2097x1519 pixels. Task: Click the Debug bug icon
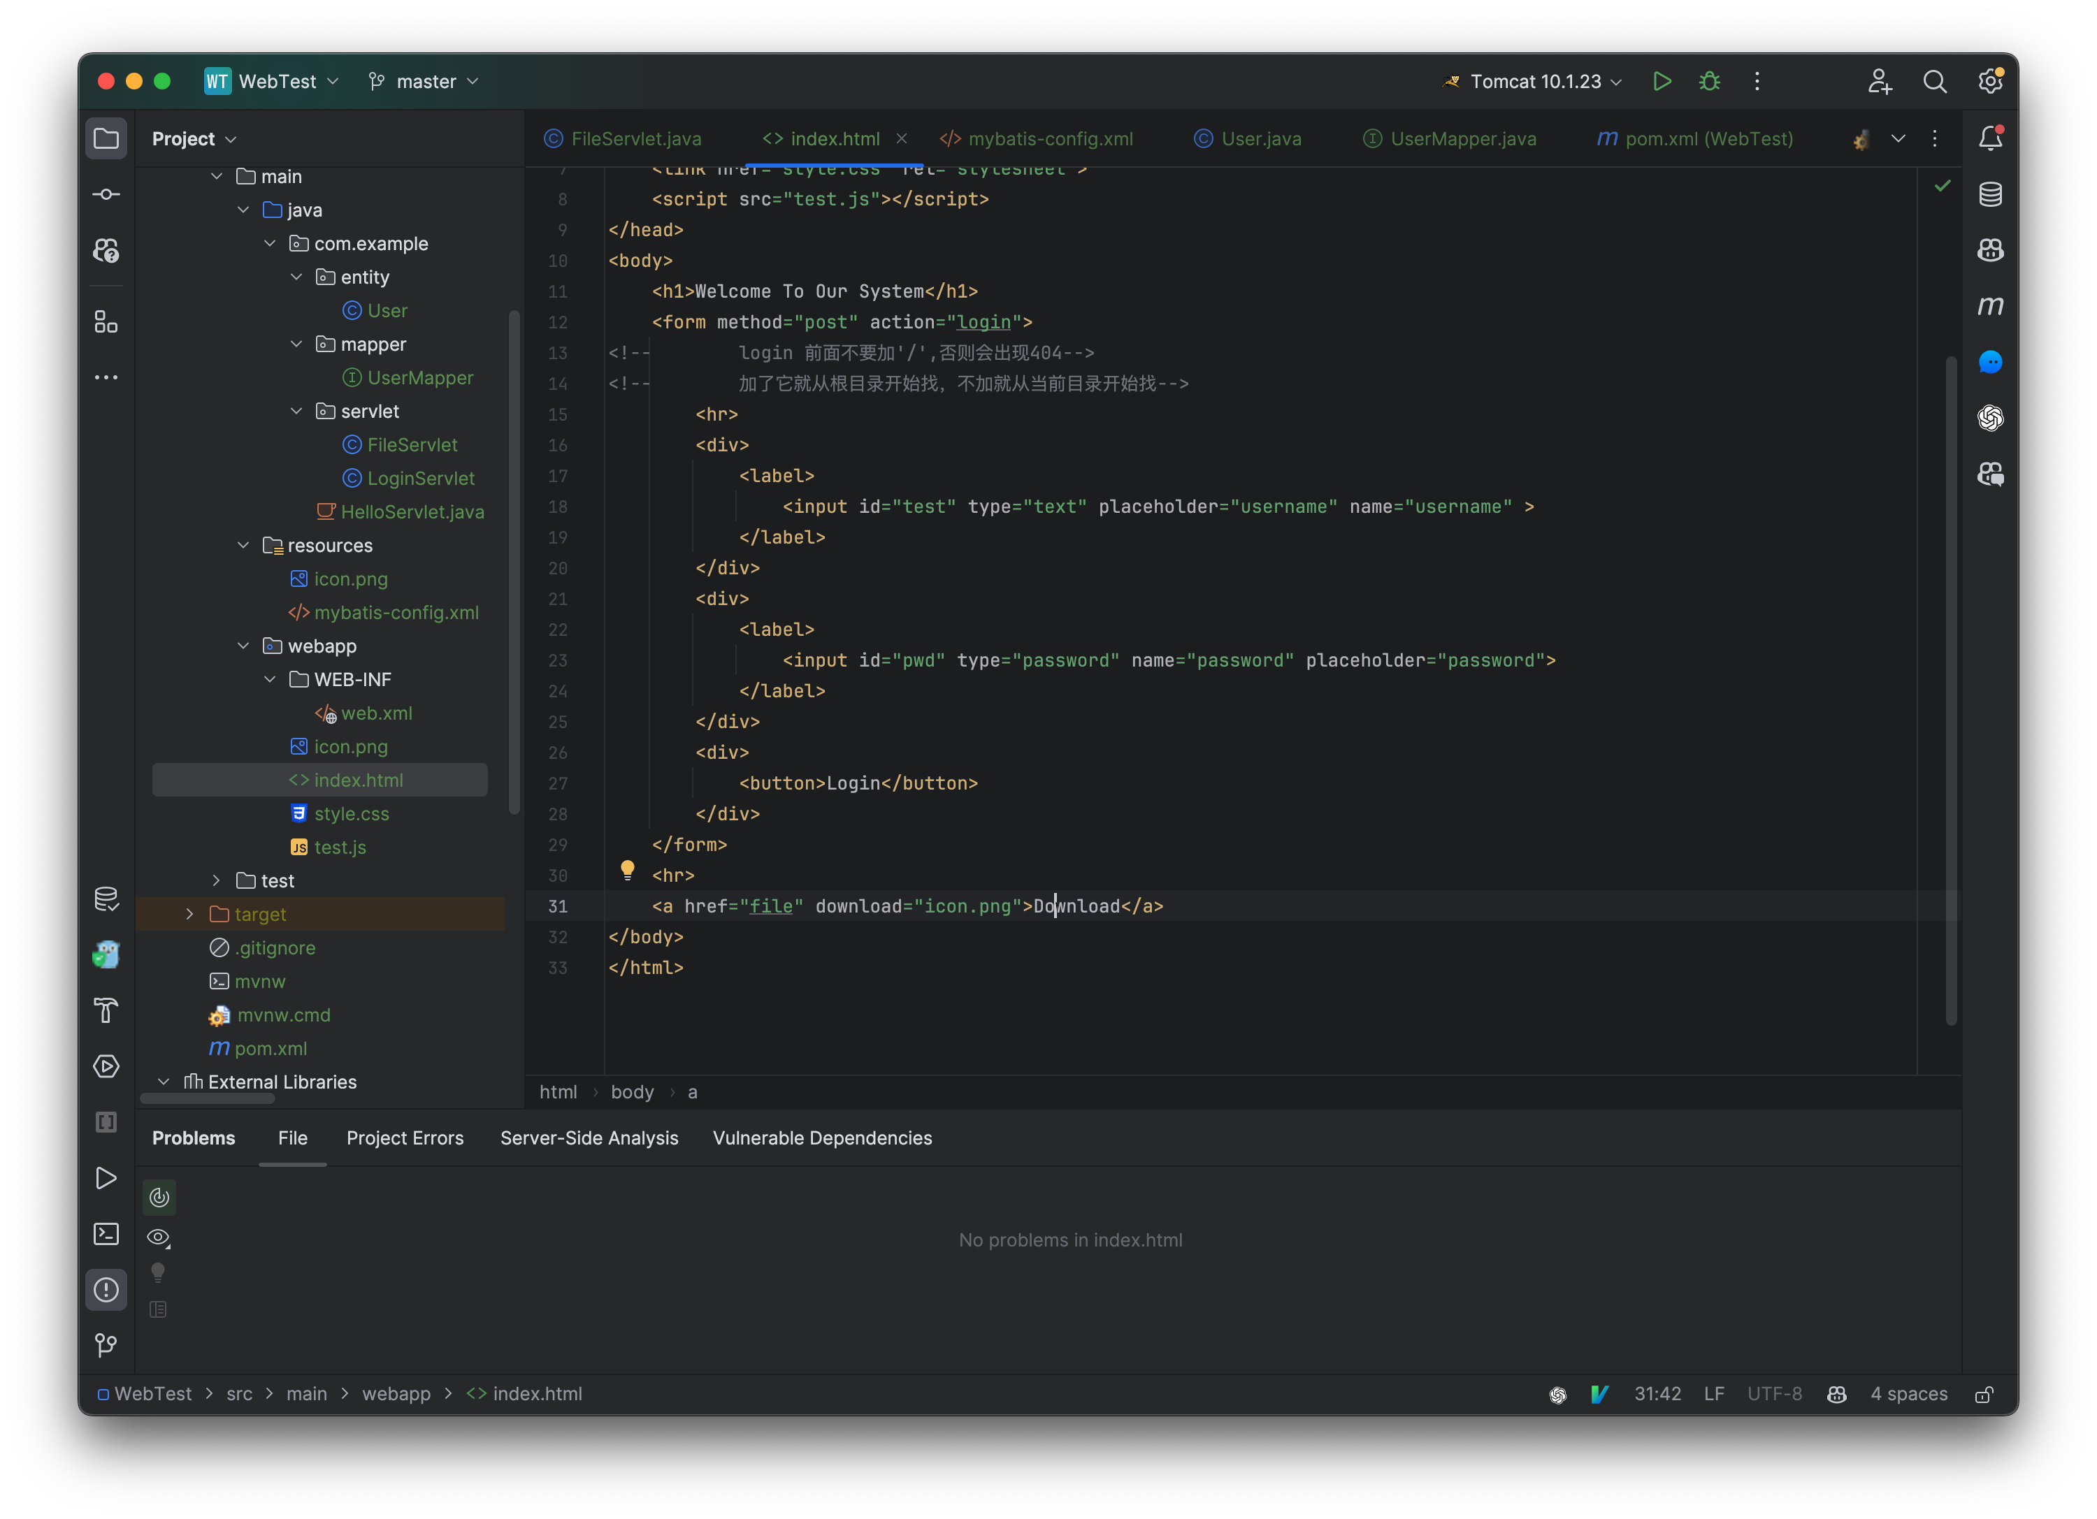point(1708,81)
